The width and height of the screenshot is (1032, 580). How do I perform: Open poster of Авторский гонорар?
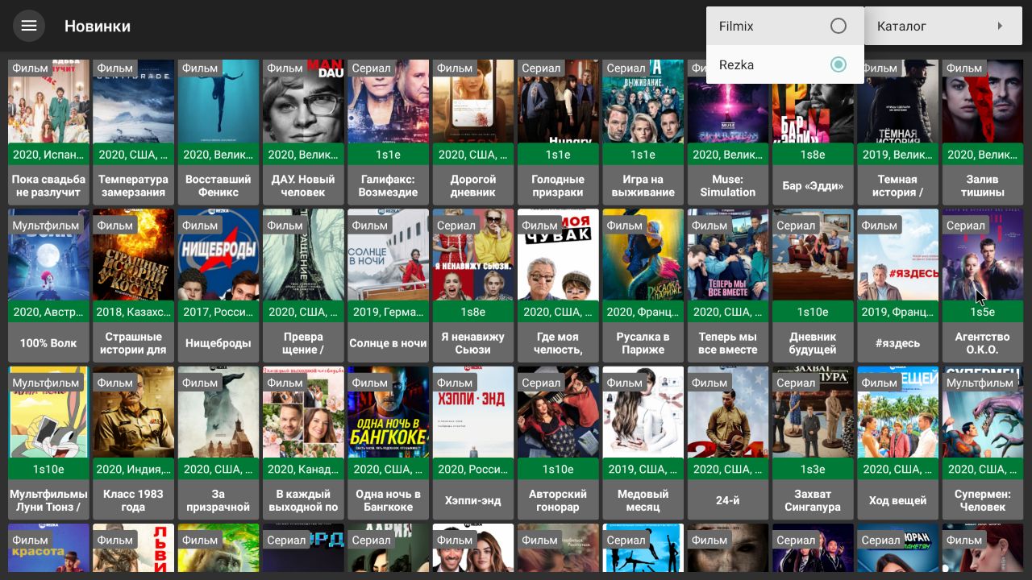coord(558,412)
